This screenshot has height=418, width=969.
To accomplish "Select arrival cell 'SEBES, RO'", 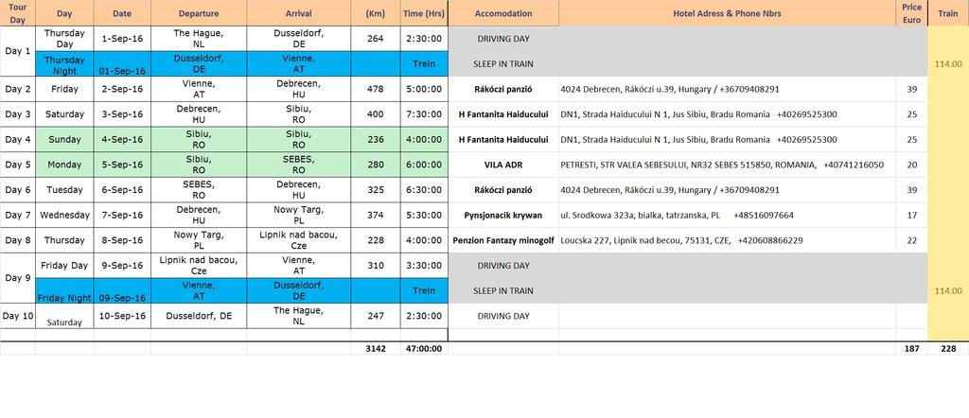I will pos(298,165).
